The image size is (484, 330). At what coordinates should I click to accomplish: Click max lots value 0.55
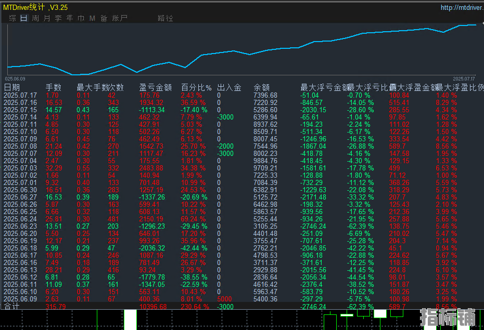83,168
